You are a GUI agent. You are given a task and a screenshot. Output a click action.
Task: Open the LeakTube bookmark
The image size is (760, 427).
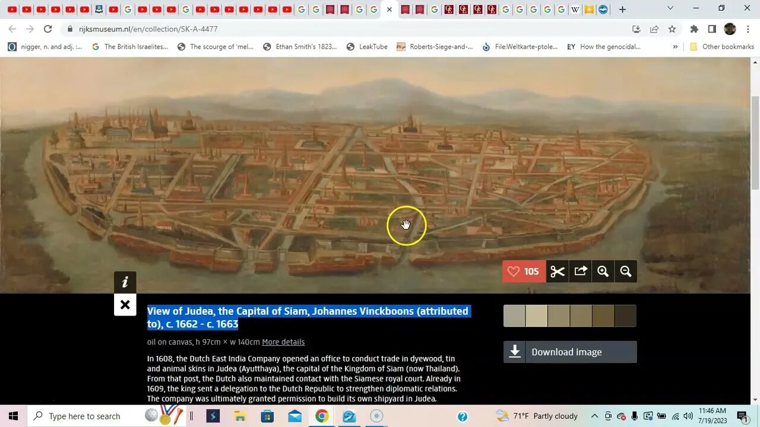click(367, 47)
